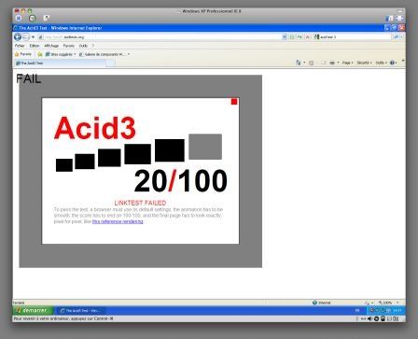Click the Help question mark icon

point(392,63)
